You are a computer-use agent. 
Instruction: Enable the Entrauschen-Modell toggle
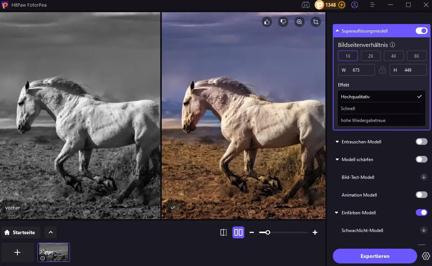tap(421, 141)
